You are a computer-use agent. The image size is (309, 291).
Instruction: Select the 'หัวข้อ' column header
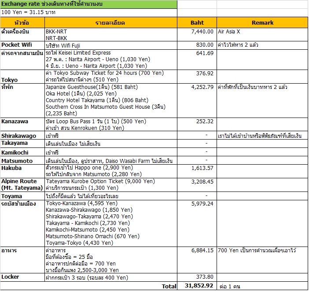pos(22,23)
